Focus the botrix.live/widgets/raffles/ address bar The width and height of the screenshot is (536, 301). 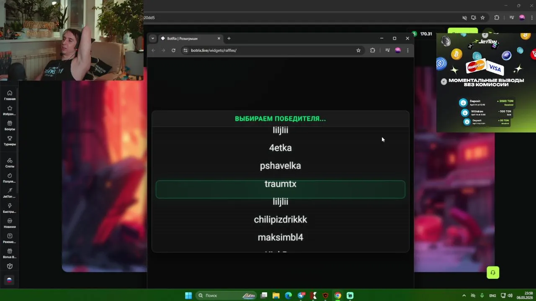[268, 50]
